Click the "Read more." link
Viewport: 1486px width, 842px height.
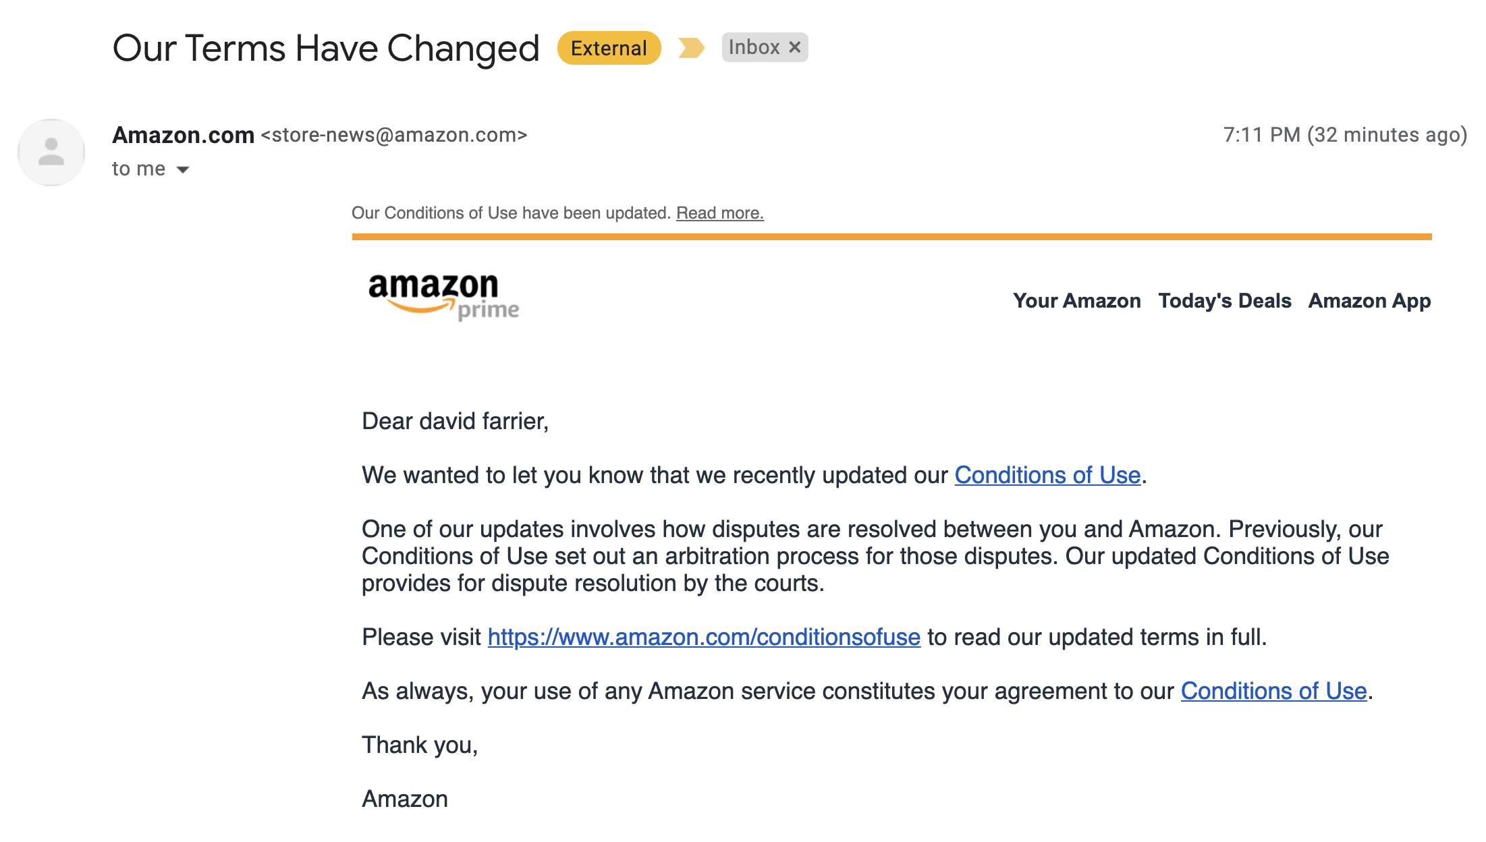click(720, 213)
